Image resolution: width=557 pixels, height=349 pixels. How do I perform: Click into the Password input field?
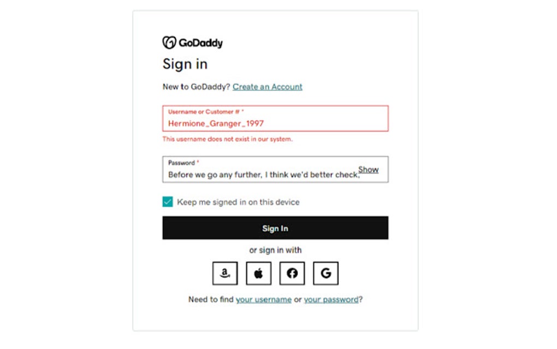(x=262, y=174)
